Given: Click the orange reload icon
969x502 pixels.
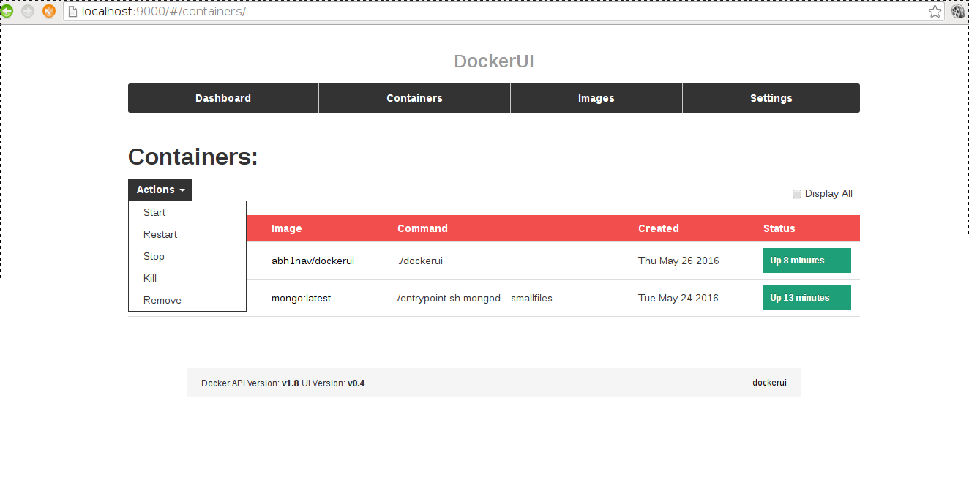Looking at the screenshot, I should (49, 11).
